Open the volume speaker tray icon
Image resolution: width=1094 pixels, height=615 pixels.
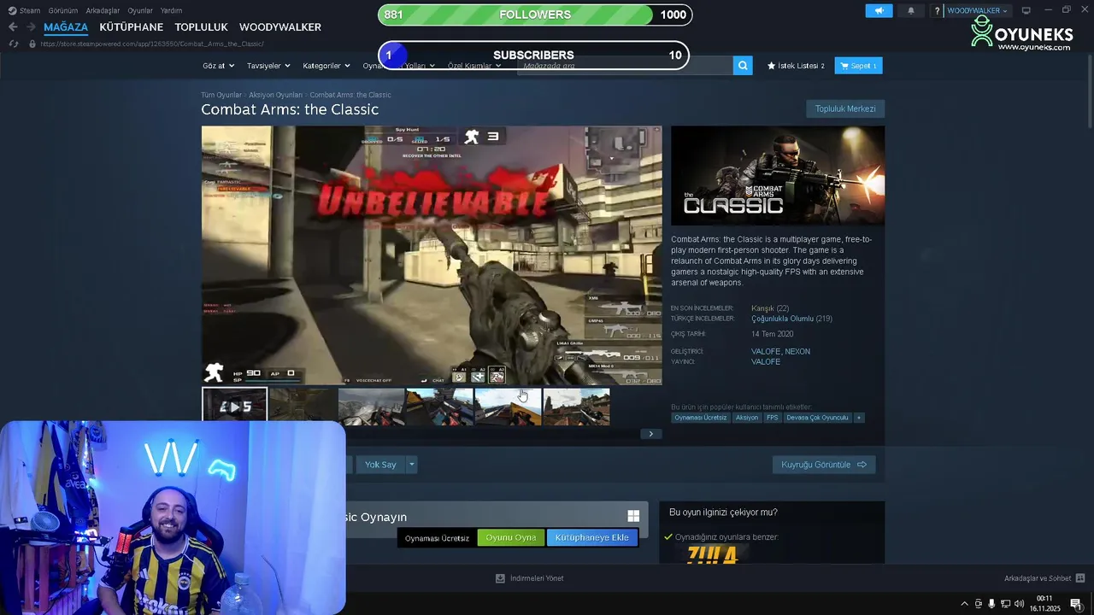pos(1019,604)
